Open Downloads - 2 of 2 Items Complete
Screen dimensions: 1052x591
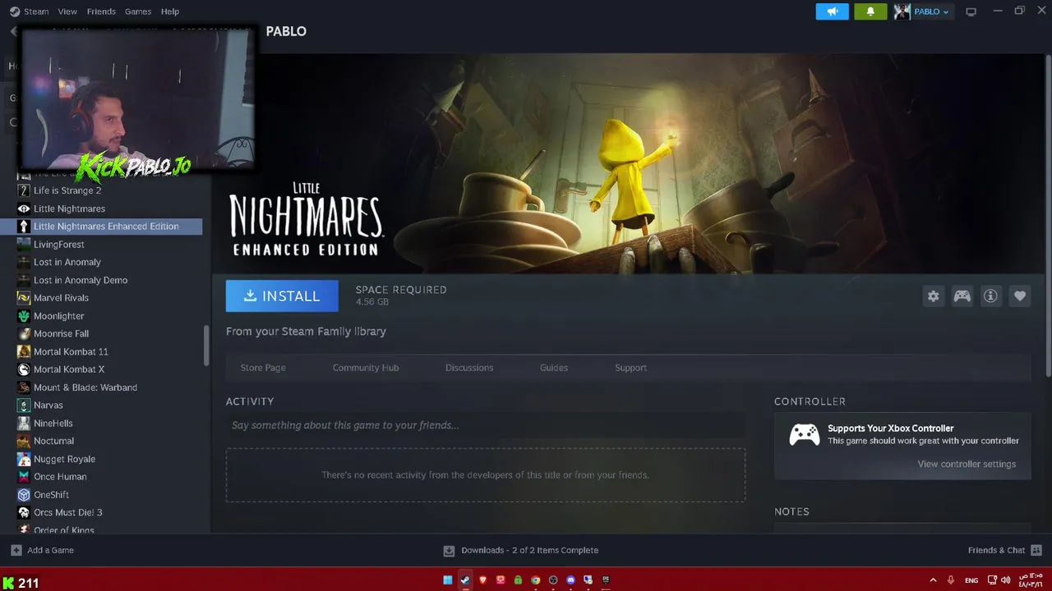tap(530, 551)
